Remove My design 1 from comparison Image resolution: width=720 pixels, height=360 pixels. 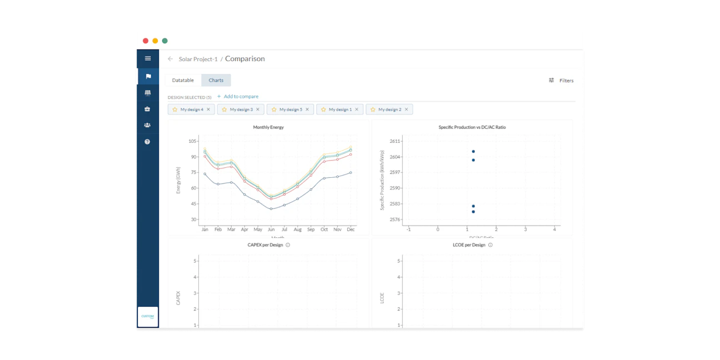pos(357,109)
